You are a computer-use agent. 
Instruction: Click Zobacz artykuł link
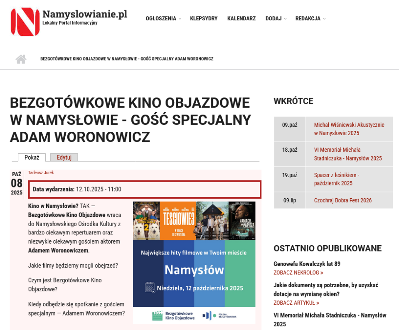coord(296,303)
